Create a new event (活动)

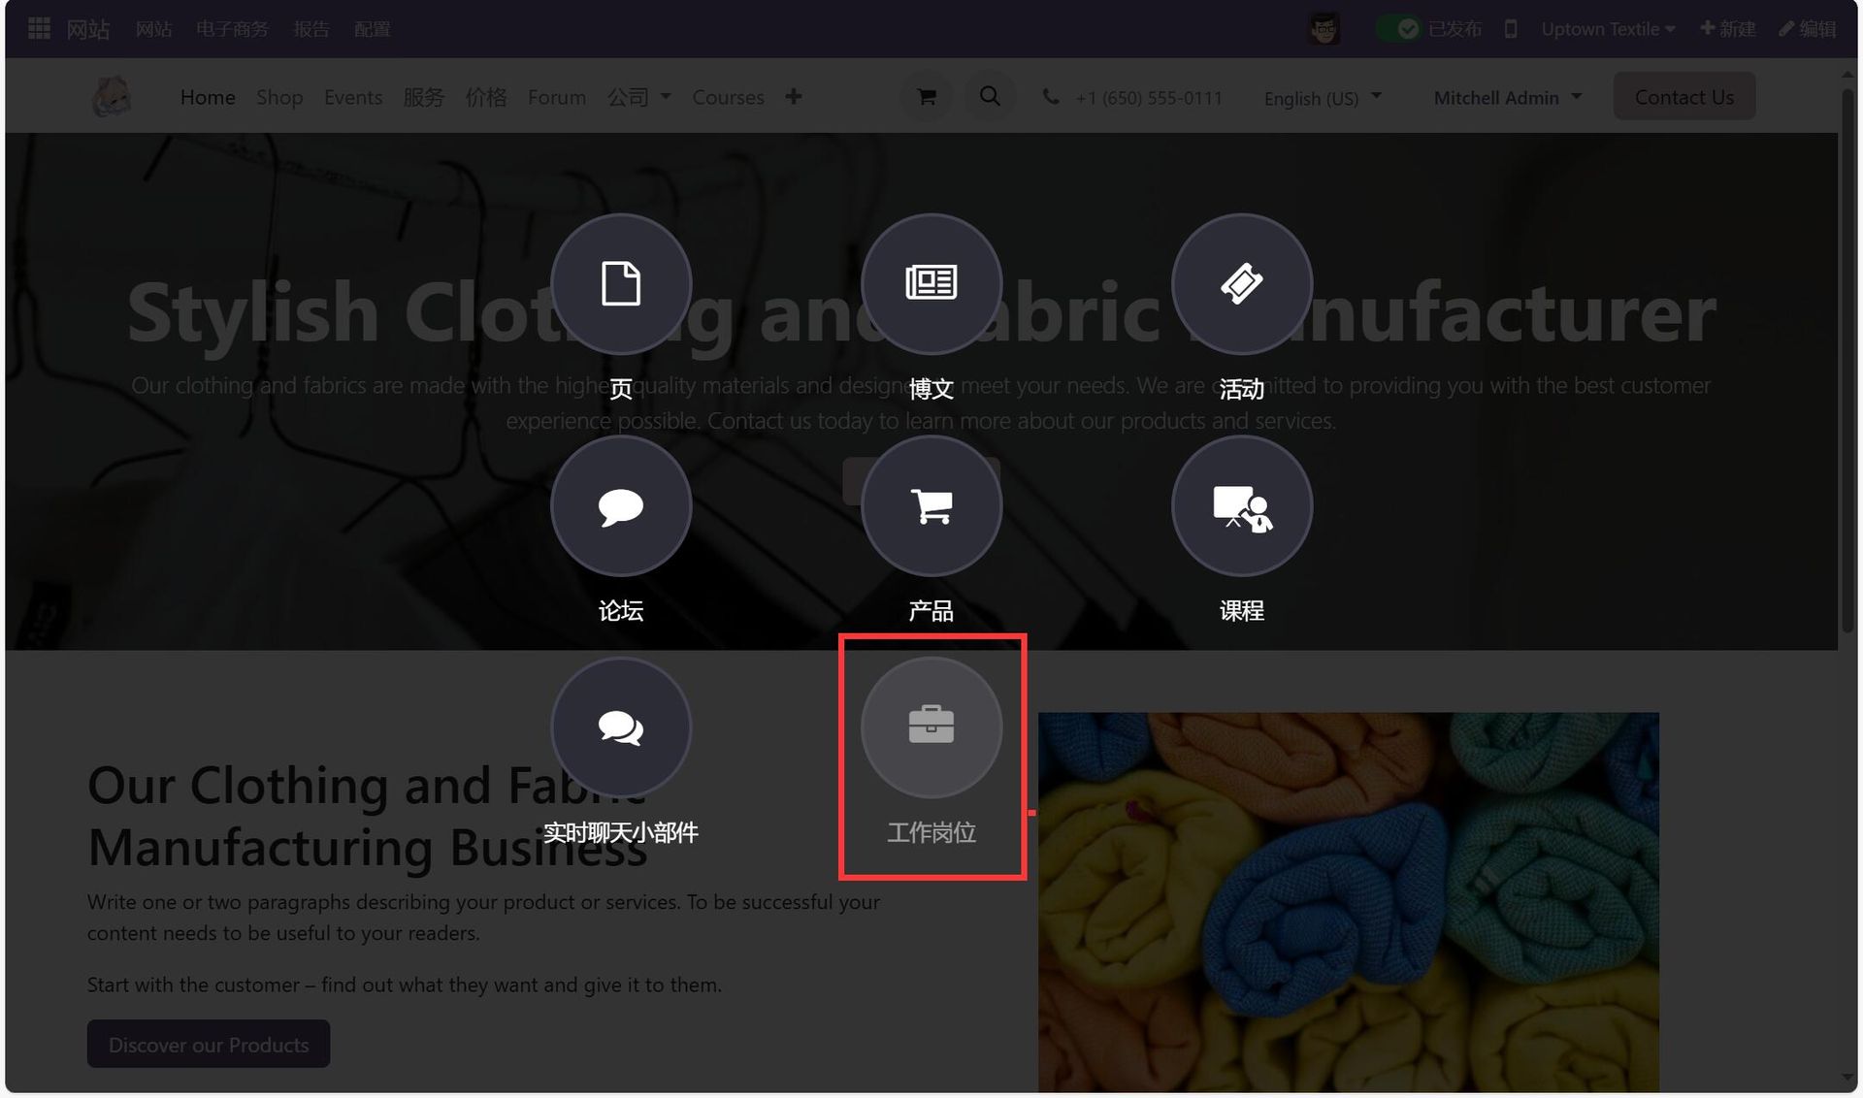pos(1242,284)
